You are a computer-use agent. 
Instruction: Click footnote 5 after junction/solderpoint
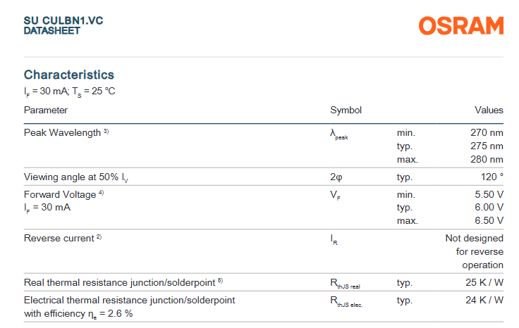[220, 281]
